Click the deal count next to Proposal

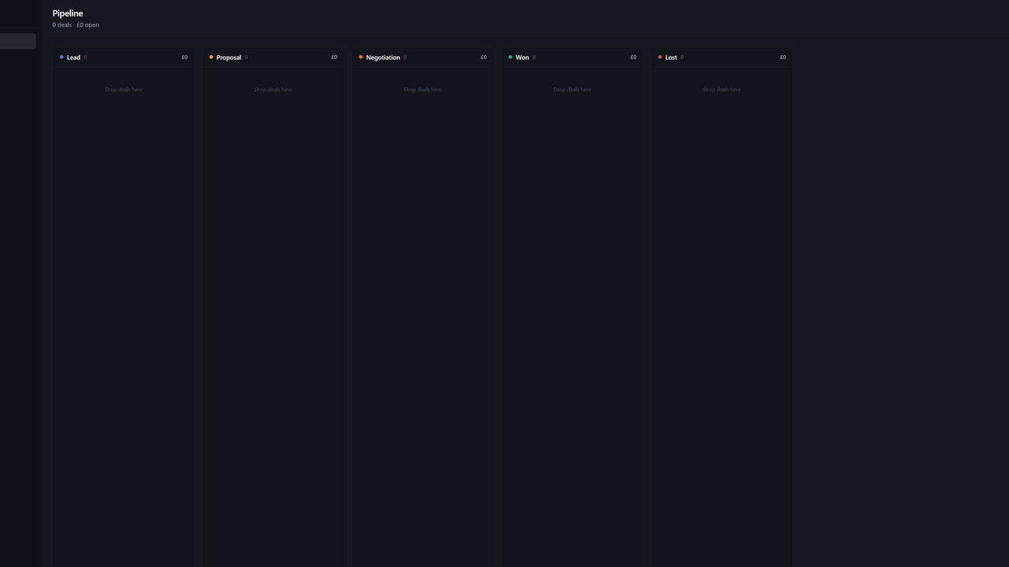(246, 57)
